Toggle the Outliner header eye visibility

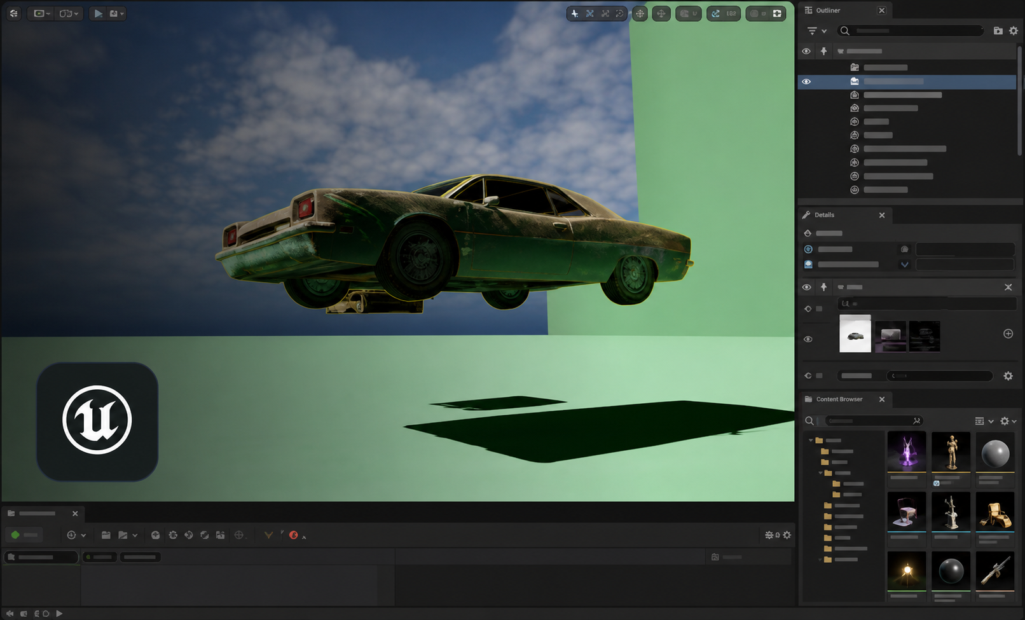[x=806, y=51]
